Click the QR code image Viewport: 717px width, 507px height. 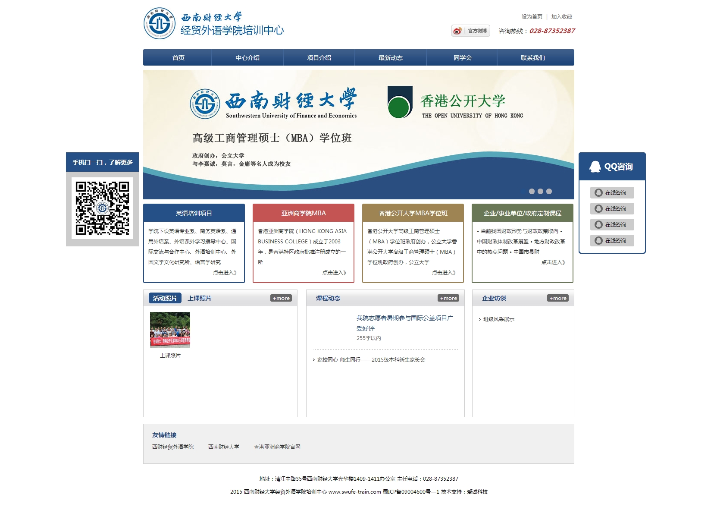point(102,208)
